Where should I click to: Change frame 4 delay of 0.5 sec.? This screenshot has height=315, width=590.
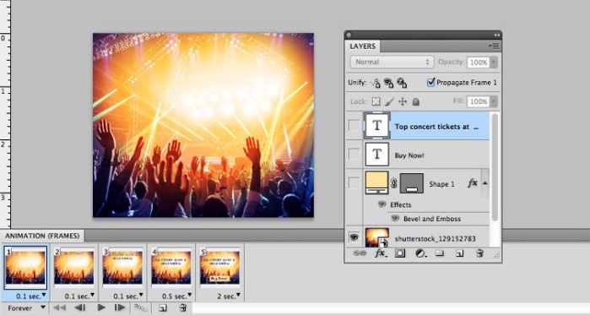point(177,296)
